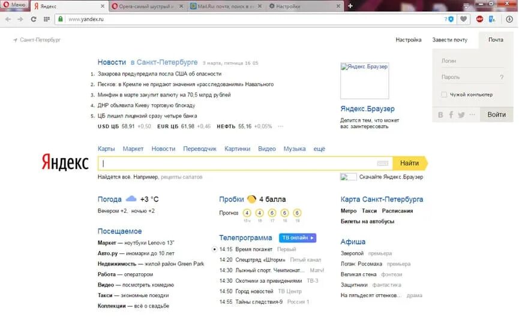Open the Новости heading link
519x317 pixels.
pyautogui.click(x=112, y=62)
